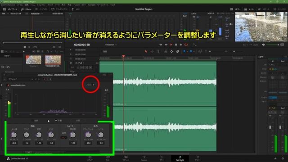
Task: Toggle the snapping magnet icon
Action: (x=171, y=51)
